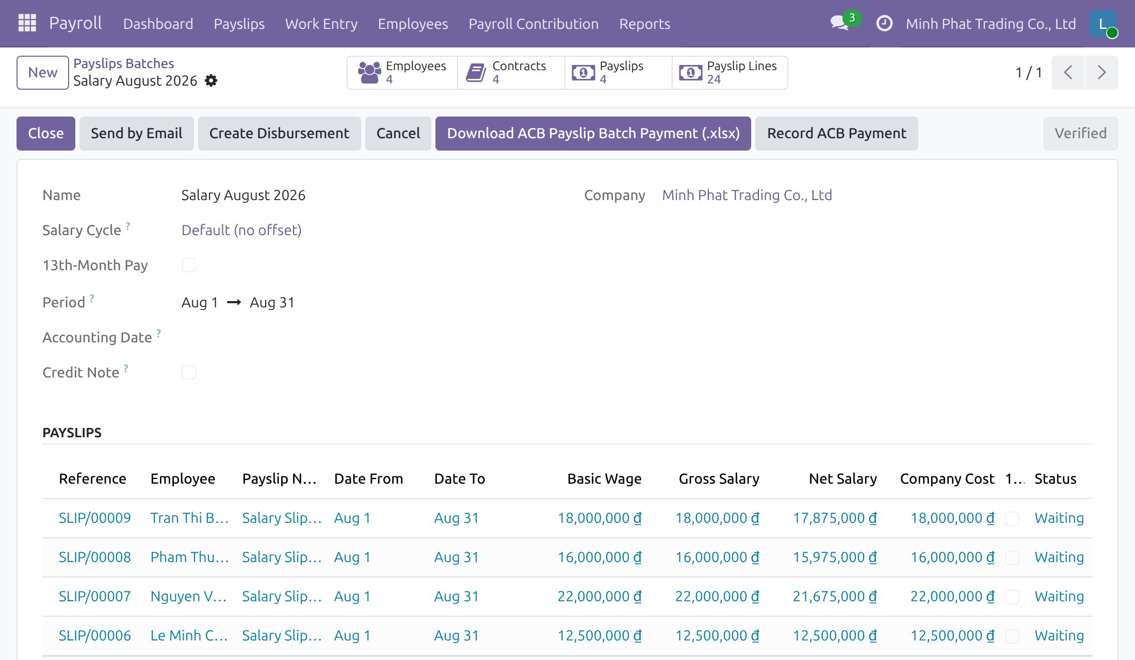Open the Reports menu

coord(644,24)
